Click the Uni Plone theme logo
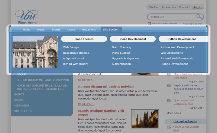This screenshot has height=133, width=217. click(x=27, y=17)
